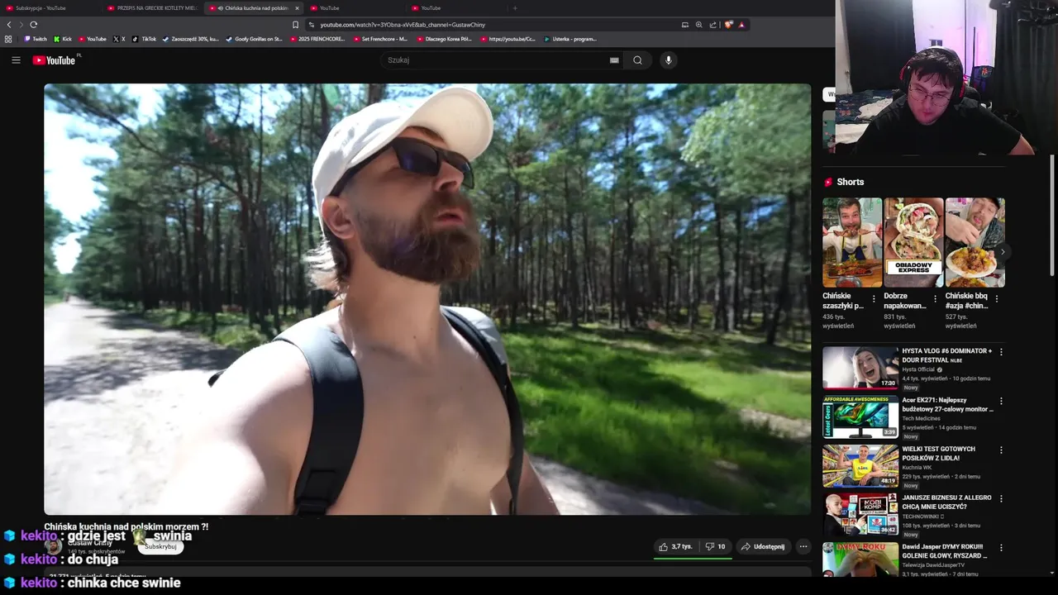Viewport: 1058px width, 595px height.
Task: Open options menu for Dobrze napakowan short
Action: click(x=935, y=299)
